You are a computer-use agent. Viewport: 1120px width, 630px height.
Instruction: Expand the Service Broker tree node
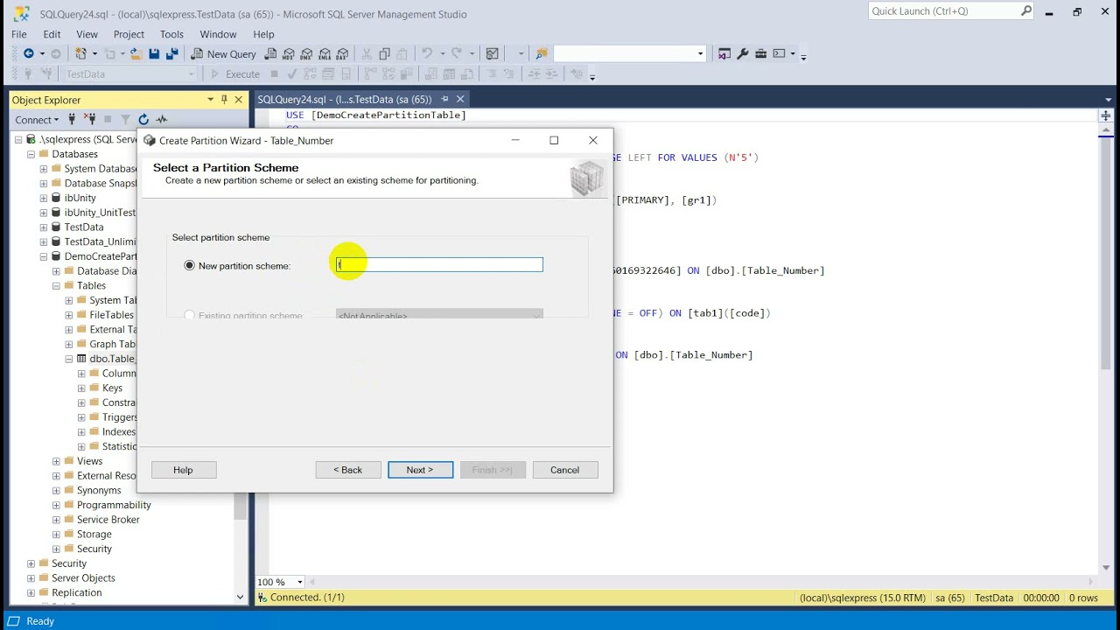pos(56,520)
